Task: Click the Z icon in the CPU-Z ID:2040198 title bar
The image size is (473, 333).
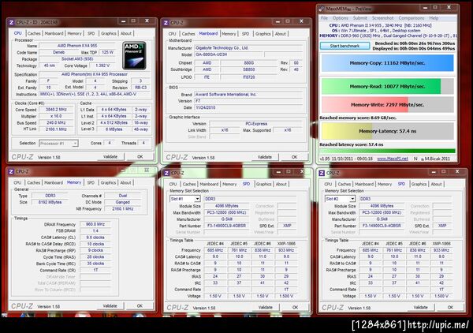Action: click(12, 22)
